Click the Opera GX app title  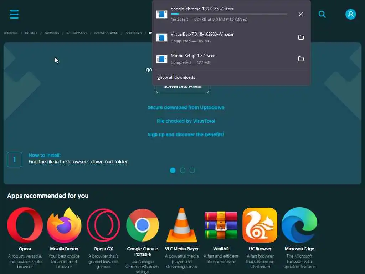tap(103, 249)
